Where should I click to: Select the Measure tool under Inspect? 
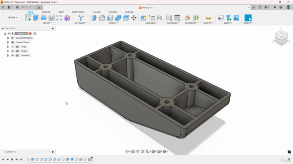coord(208,18)
